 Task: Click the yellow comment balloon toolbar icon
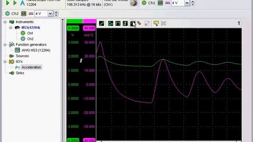coord(156,23)
